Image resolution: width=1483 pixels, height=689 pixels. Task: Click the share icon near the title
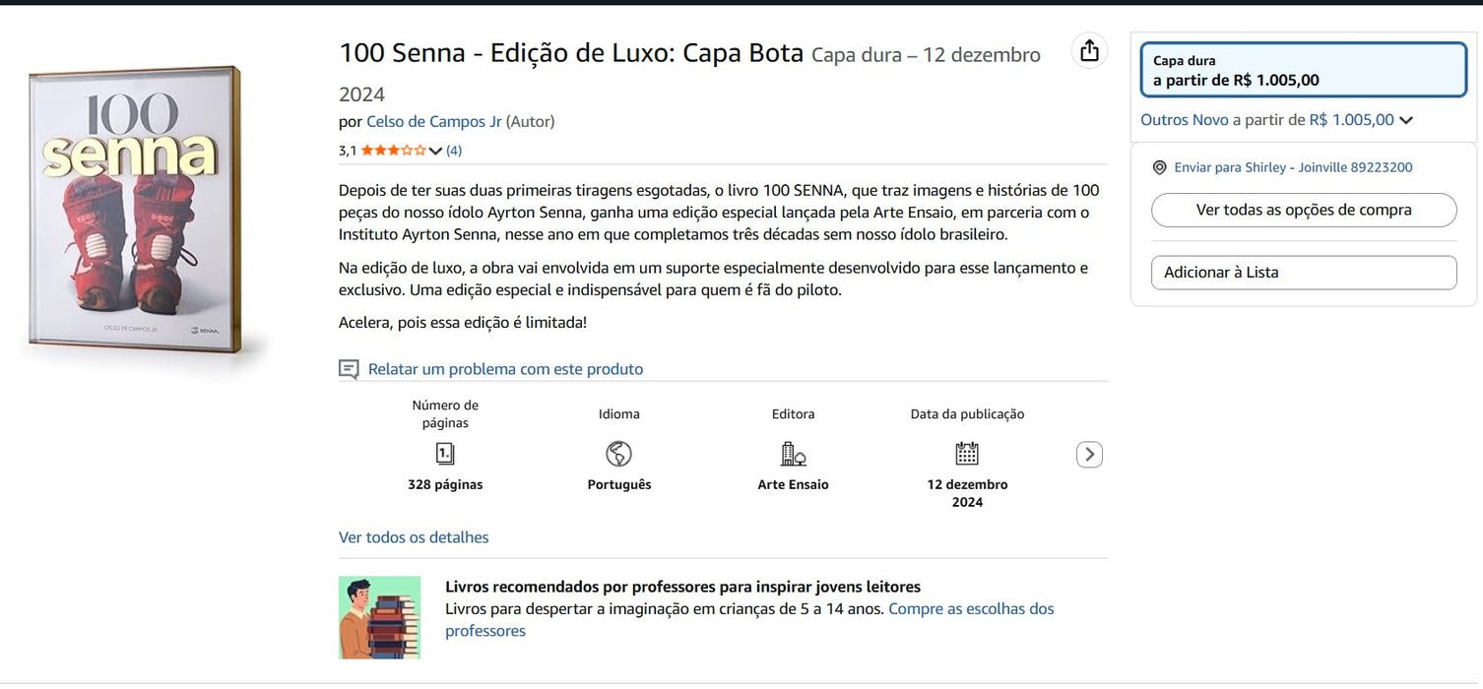[x=1089, y=49]
